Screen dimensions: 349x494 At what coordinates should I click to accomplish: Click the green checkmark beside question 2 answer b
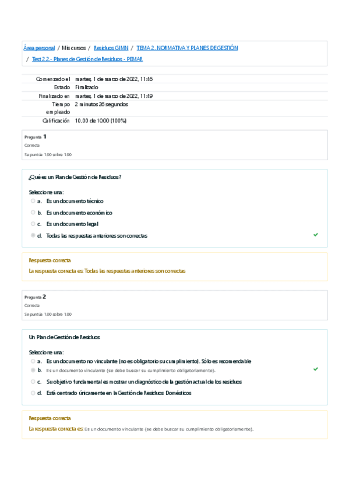pyautogui.click(x=316, y=369)
